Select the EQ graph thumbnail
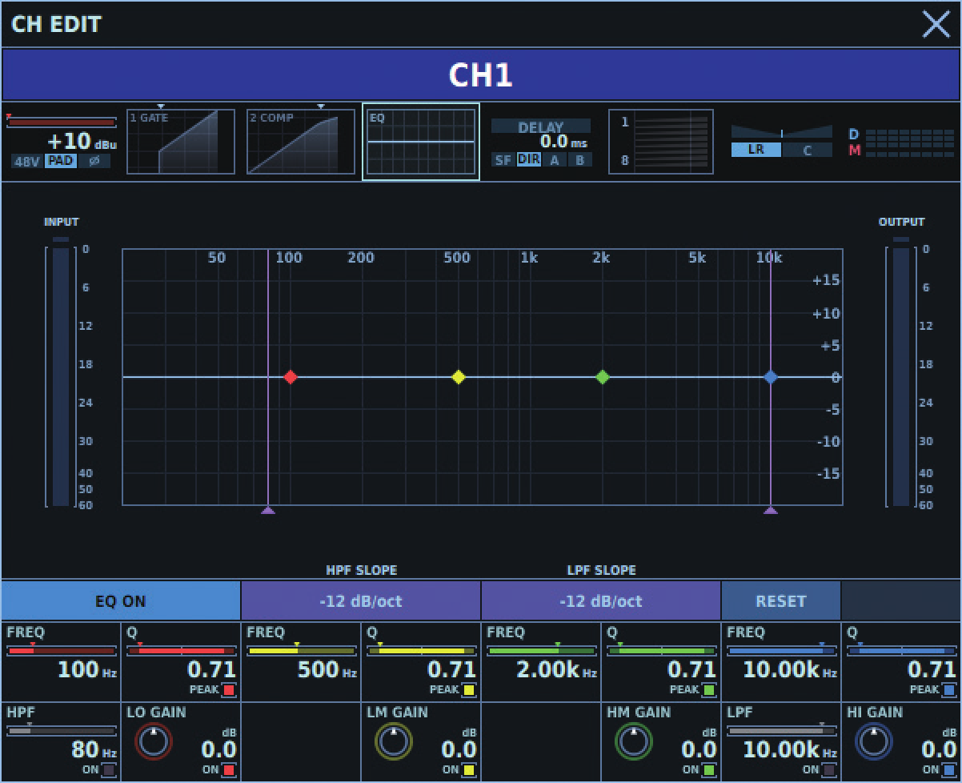 [421, 142]
